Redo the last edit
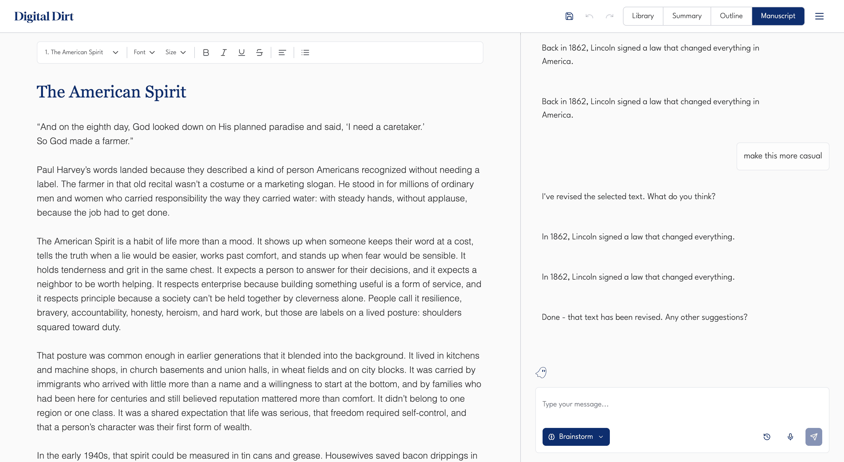 pos(609,16)
